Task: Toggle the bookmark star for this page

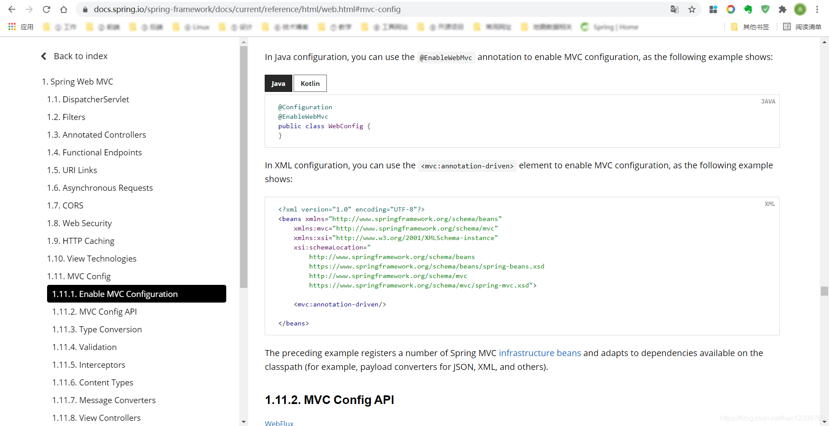Action: tap(692, 9)
